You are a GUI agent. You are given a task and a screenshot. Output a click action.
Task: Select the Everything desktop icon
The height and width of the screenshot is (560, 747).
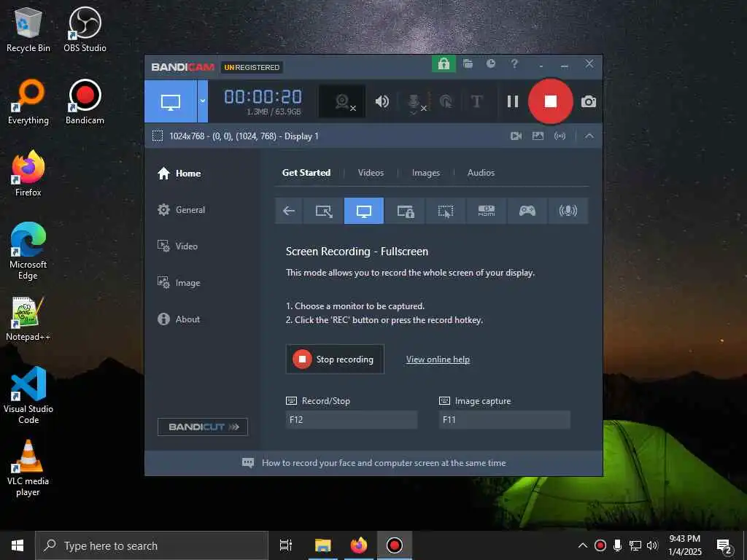(28, 102)
